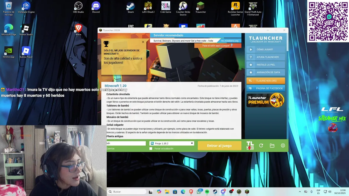Click the Survival, Bedwars, Skywars server description

click(x=183, y=41)
